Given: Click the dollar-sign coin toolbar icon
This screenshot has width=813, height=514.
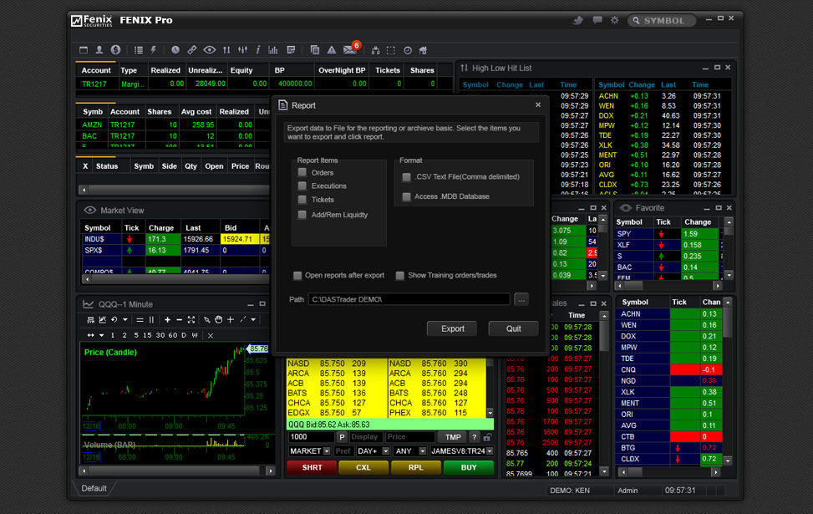Looking at the screenshot, I should click(115, 50).
